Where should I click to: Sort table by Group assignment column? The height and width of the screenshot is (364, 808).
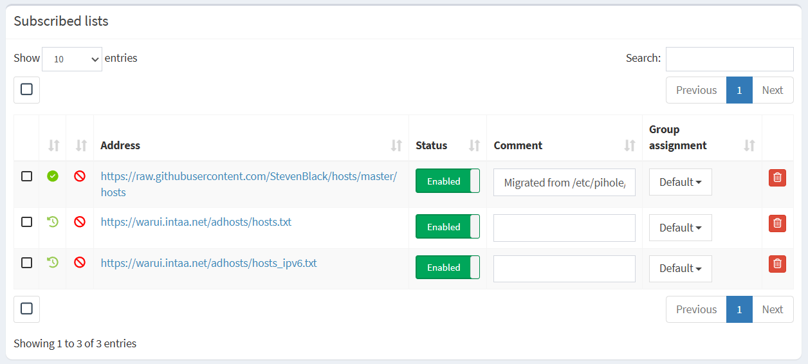[x=749, y=145]
